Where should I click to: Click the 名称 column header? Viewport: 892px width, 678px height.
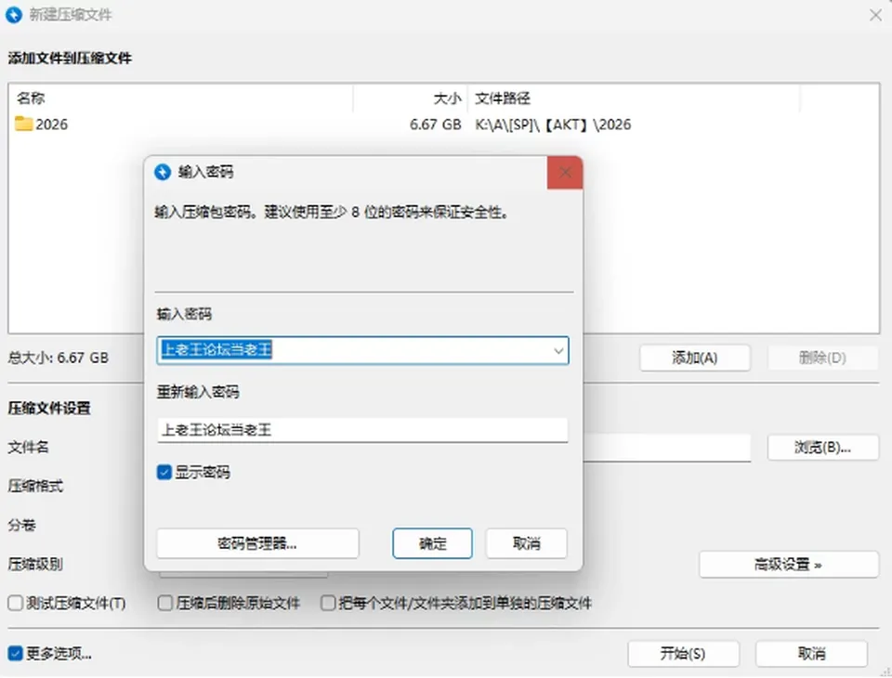(181, 98)
